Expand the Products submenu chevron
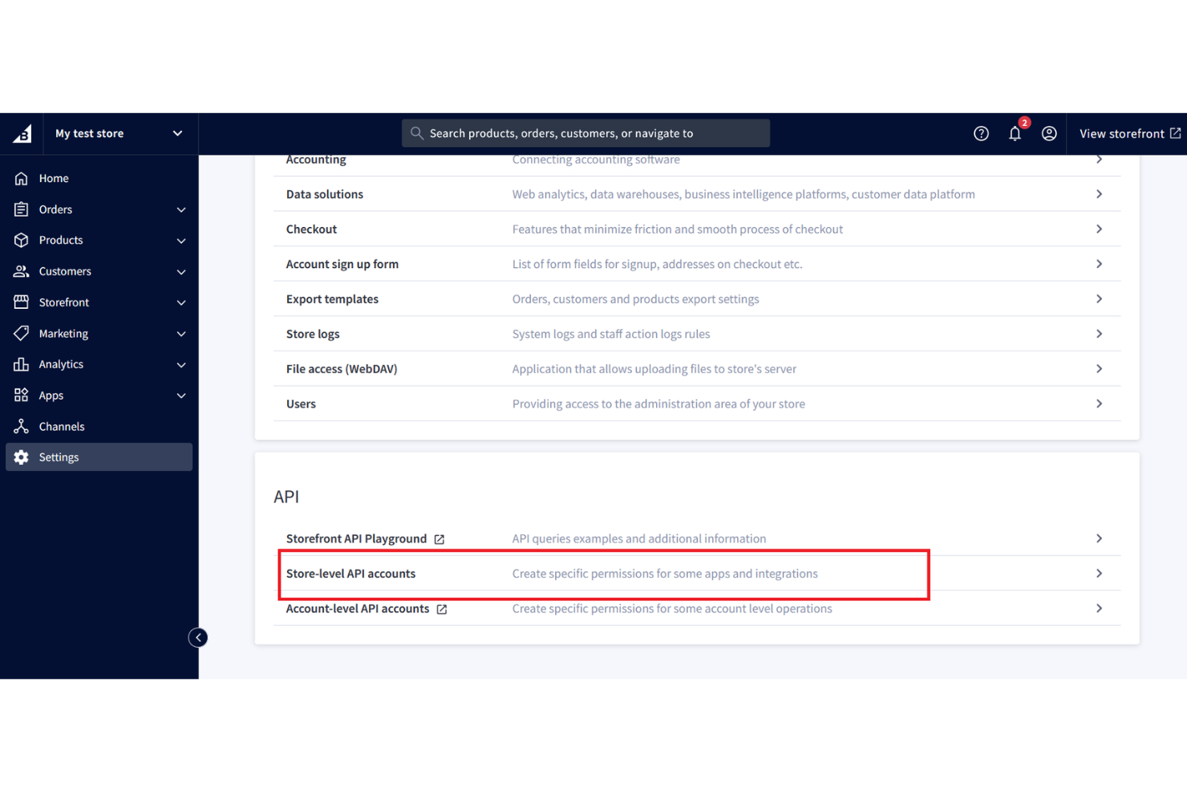Viewport: 1187px width, 792px height. (181, 241)
